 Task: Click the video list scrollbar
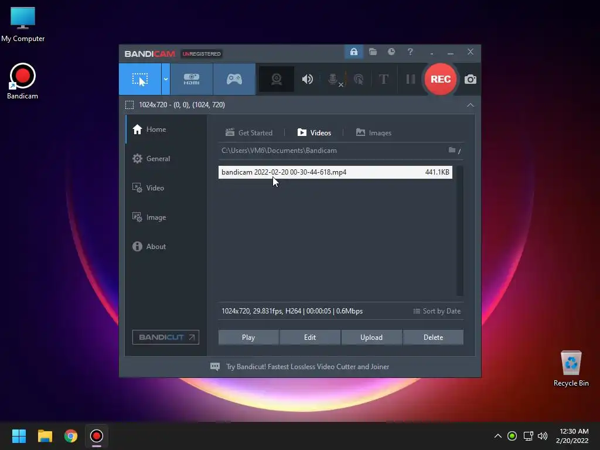point(459,231)
